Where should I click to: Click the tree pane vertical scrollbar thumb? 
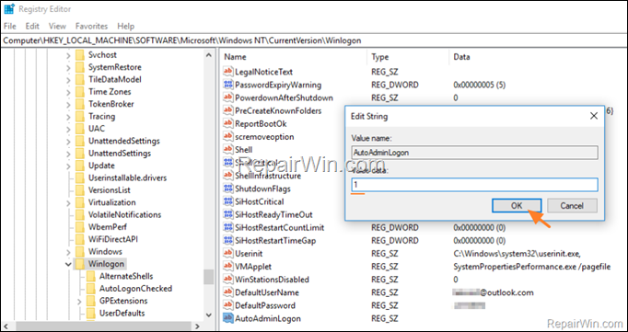click(208, 277)
